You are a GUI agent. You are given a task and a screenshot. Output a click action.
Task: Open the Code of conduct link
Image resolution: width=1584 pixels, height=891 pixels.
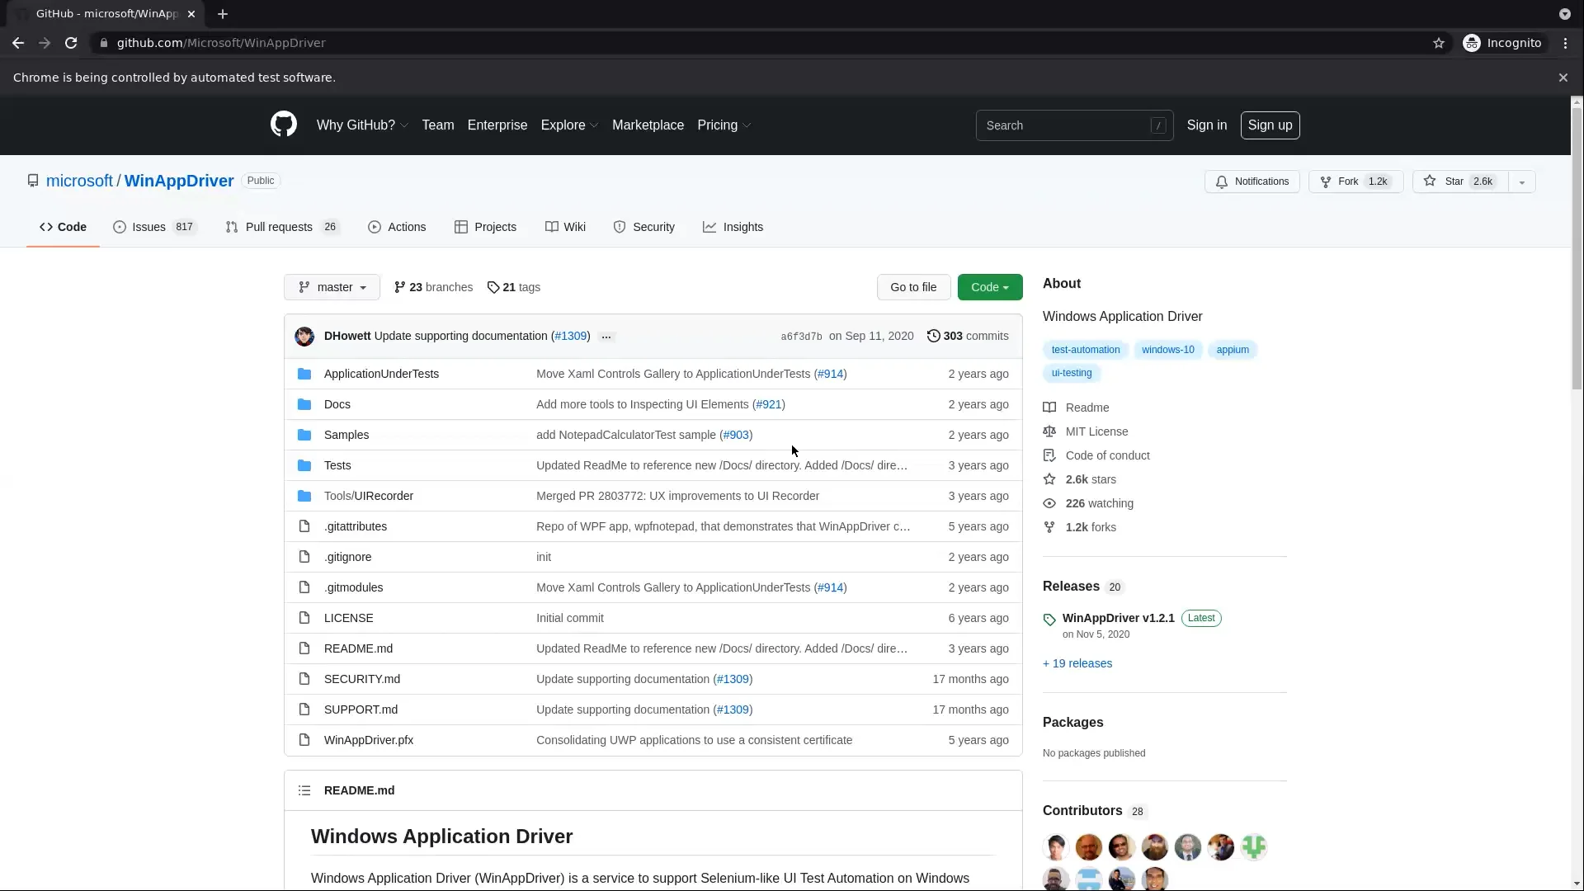click(x=1107, y=455)
